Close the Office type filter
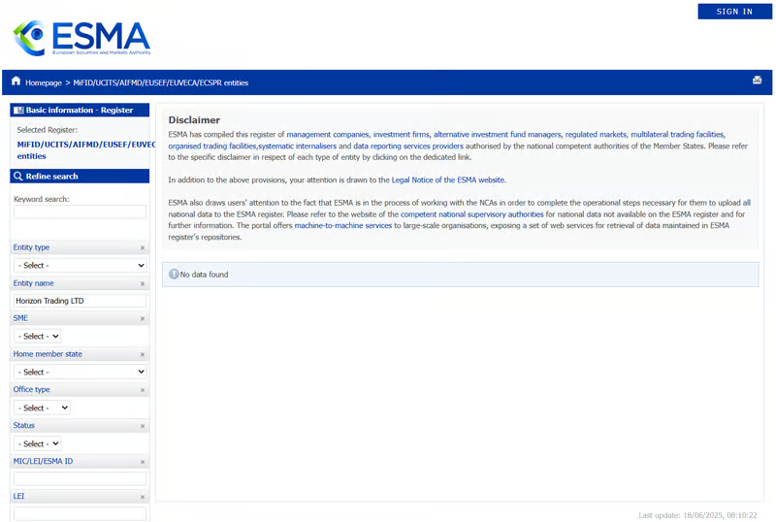Viewport: 776px width, 522px height. coord(143,391)
